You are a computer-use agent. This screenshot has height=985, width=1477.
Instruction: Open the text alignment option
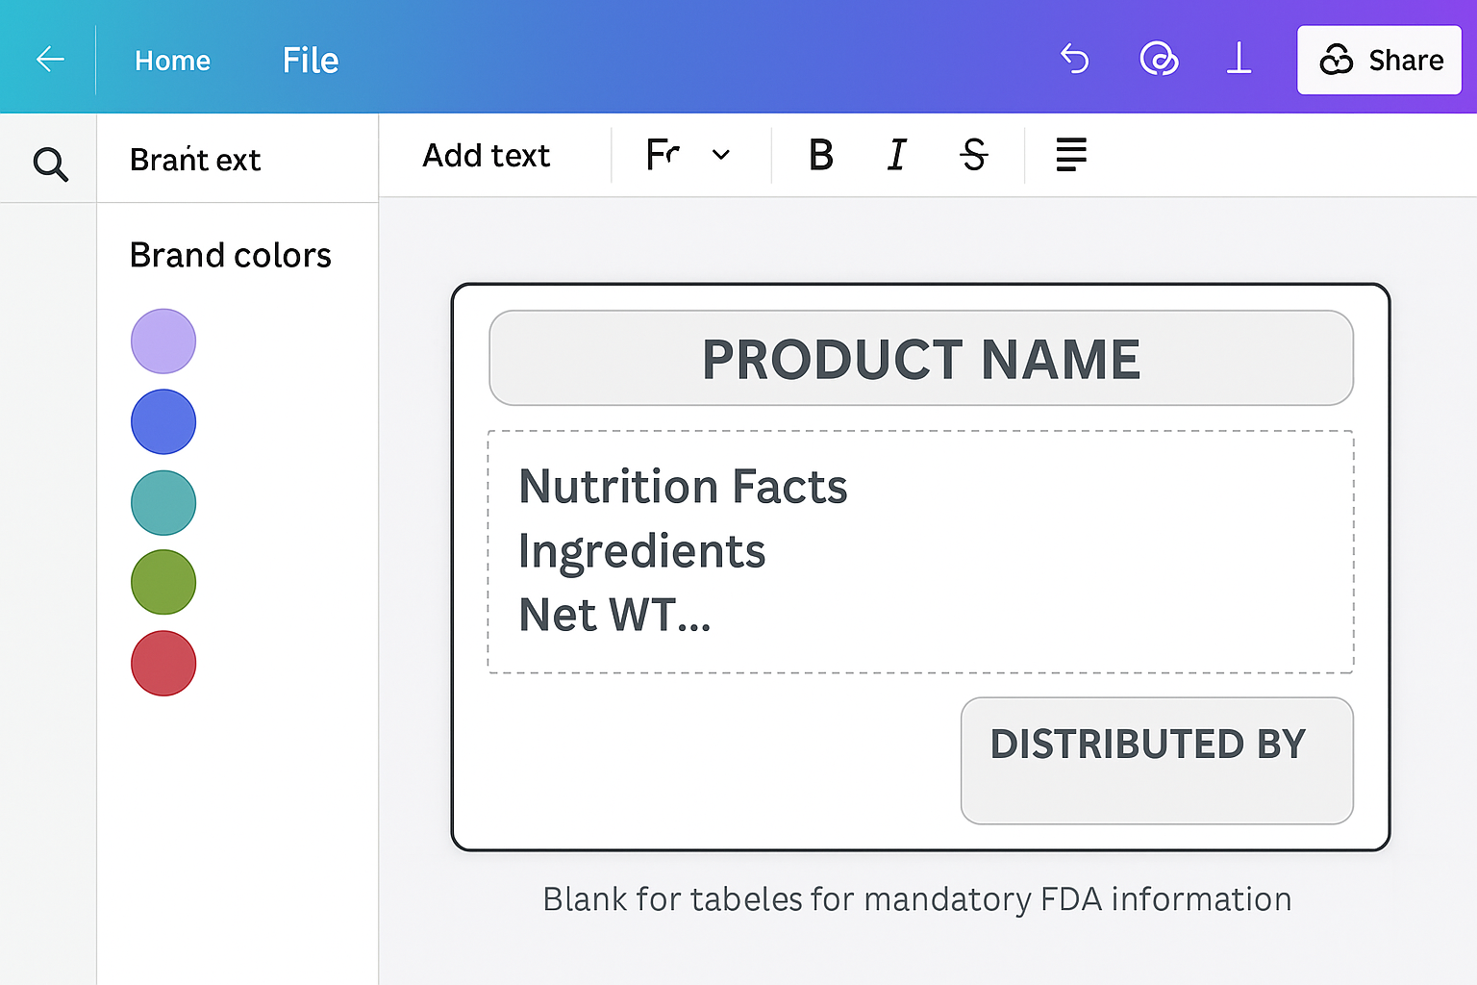pyautogui.click(x=1069, y=154)
